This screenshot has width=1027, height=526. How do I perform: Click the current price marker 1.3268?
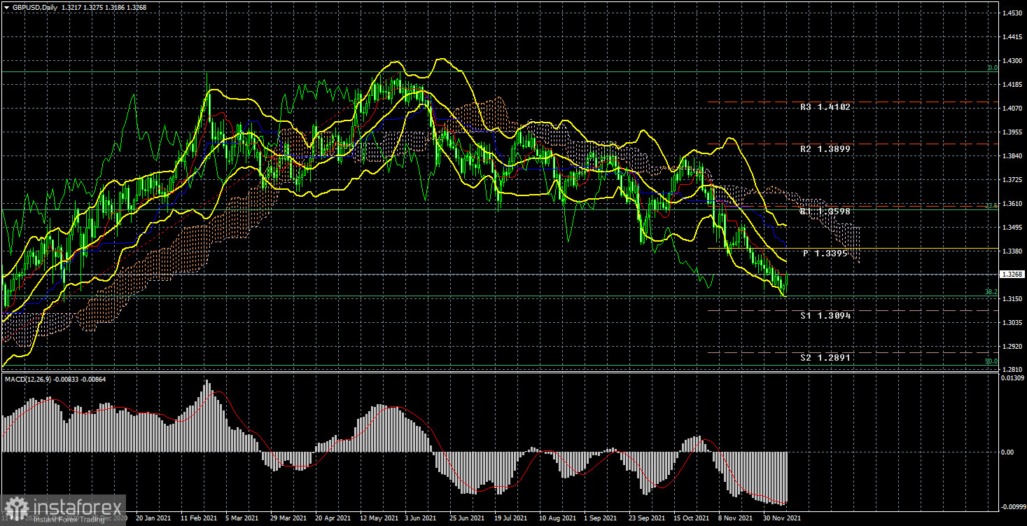pyautogui.click(x=1013, y=275)
